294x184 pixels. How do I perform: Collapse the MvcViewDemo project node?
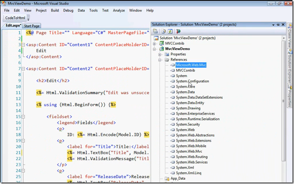tap(154, 49)
